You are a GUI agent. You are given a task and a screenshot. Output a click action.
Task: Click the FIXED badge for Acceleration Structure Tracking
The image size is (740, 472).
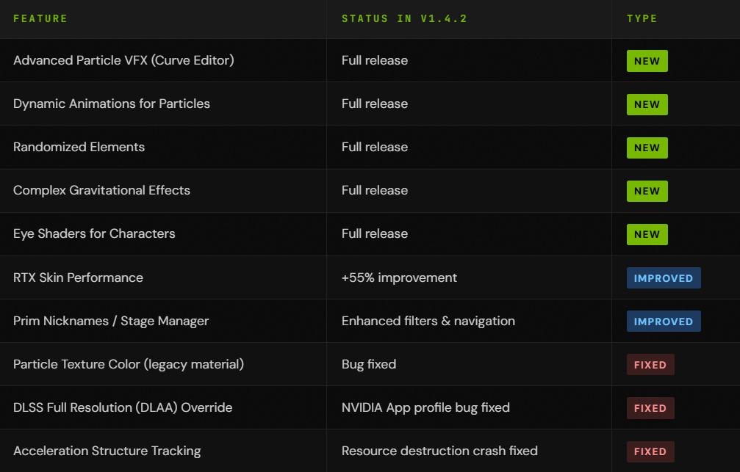point(650,451)
